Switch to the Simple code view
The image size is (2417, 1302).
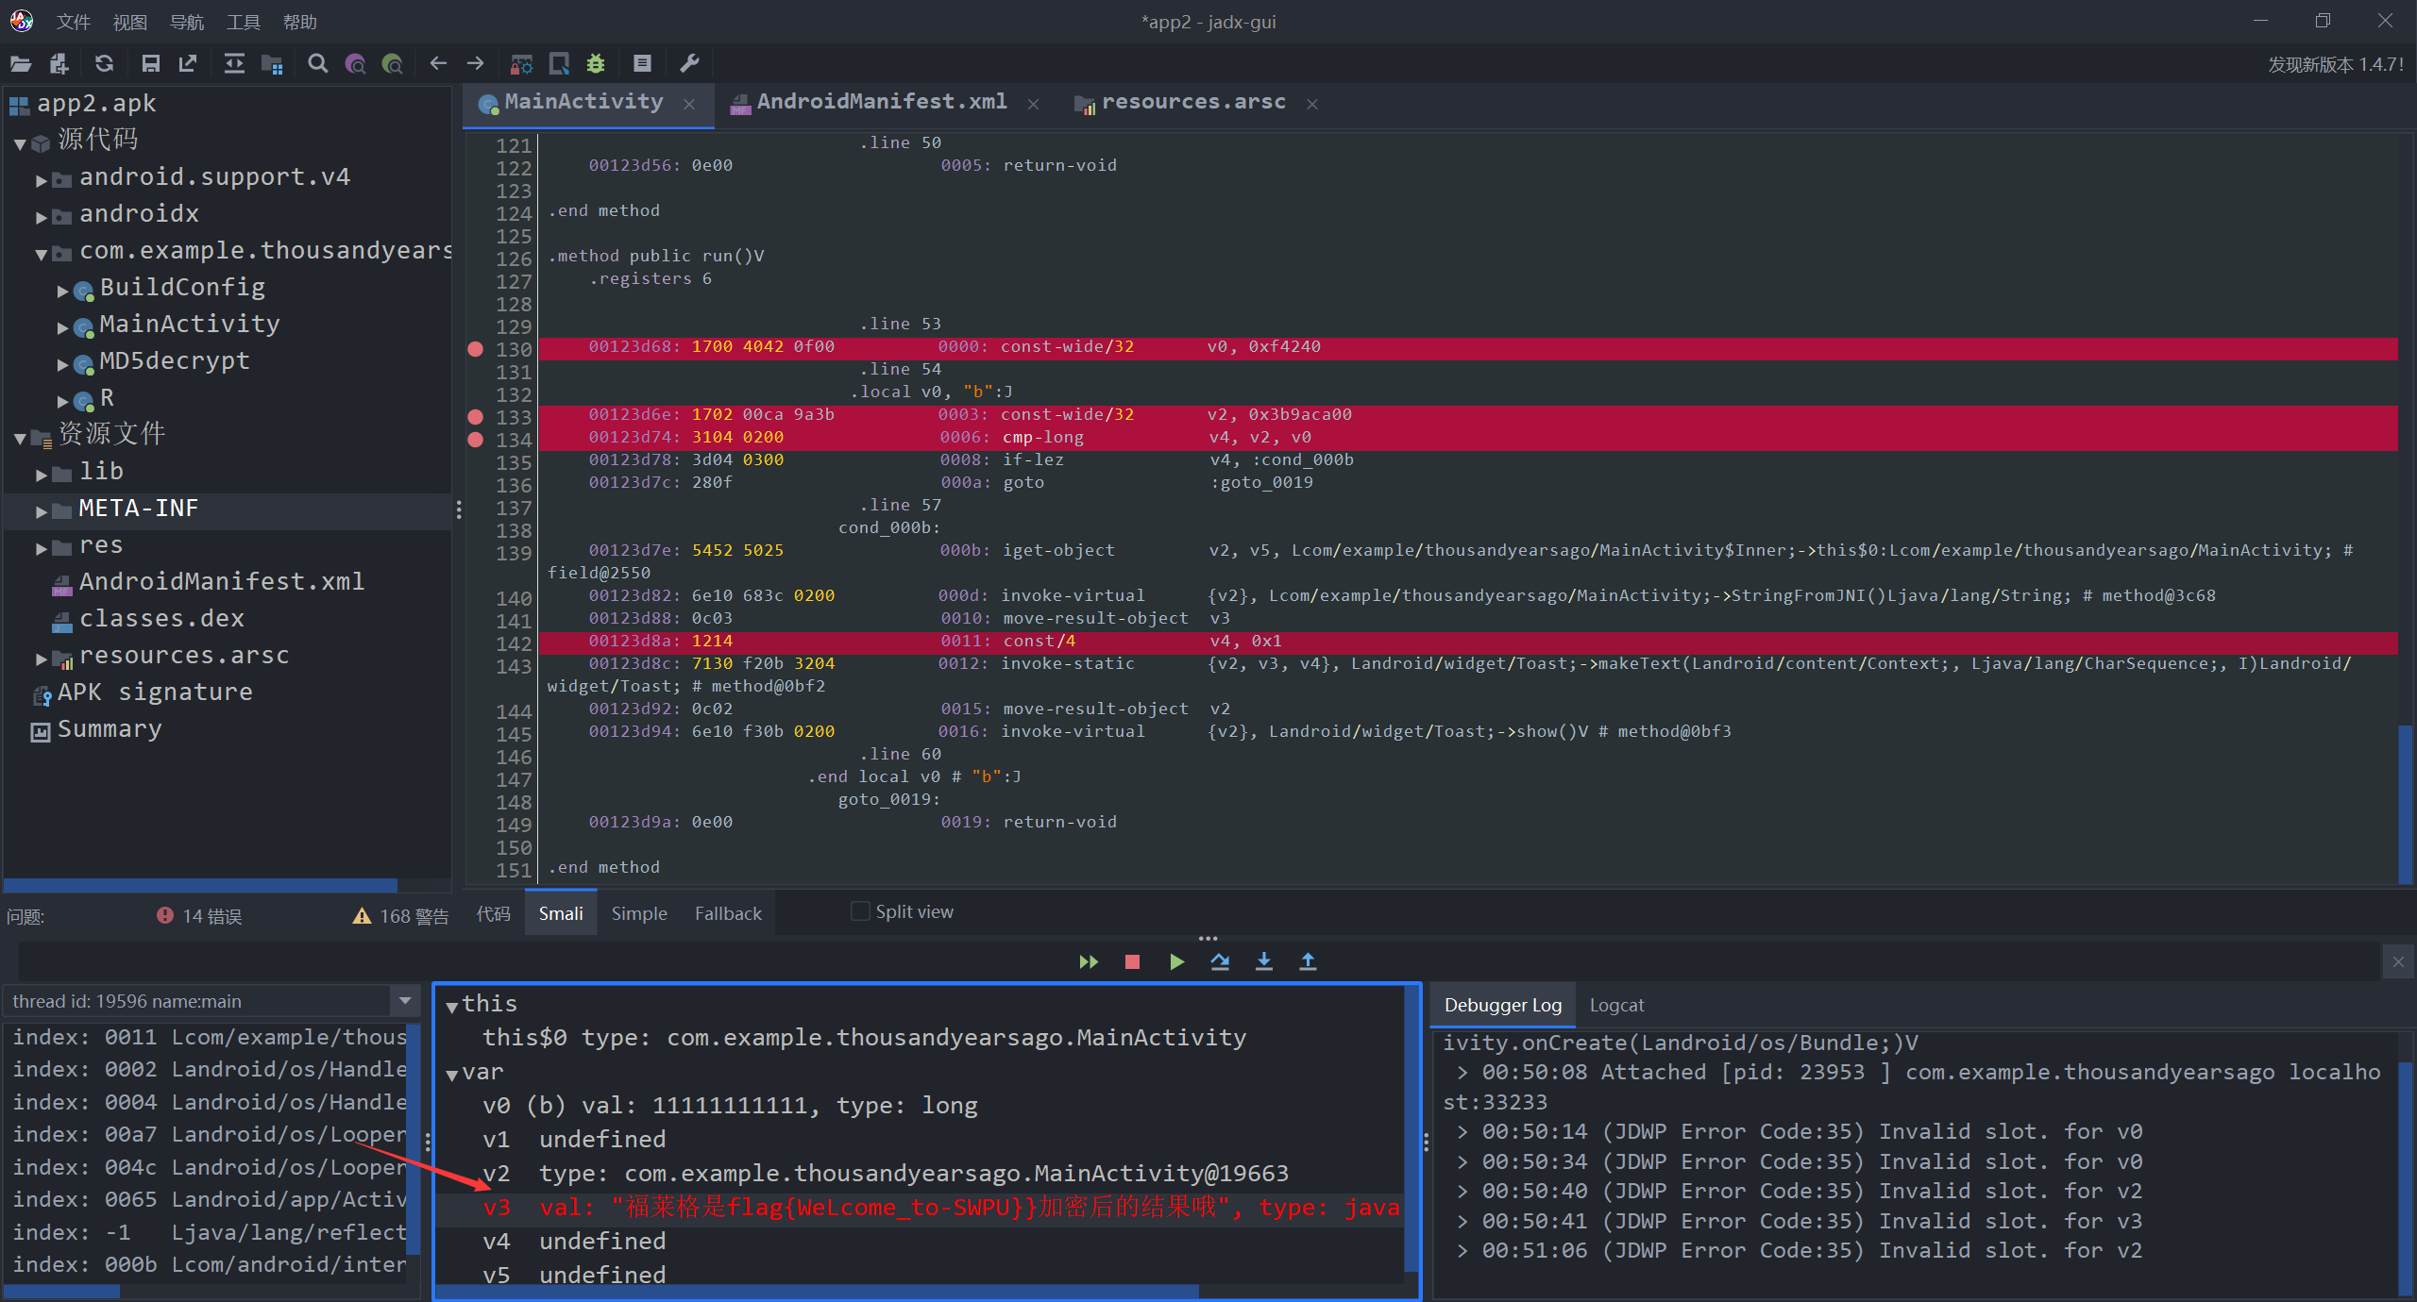(638, 913)
